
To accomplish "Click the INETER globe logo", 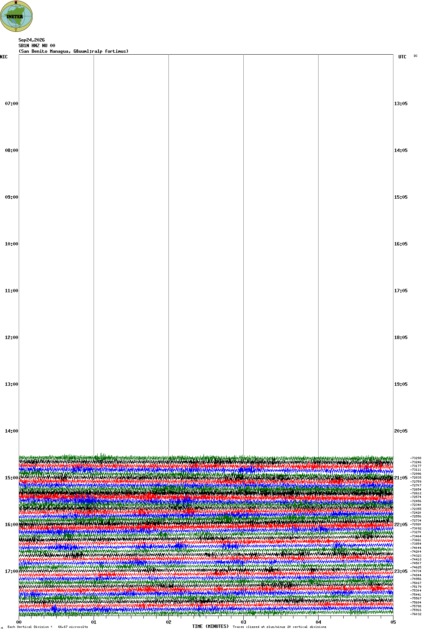I will tap(16, 16).
